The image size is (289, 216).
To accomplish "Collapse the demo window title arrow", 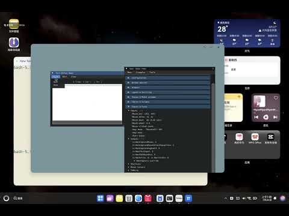I will pos(126,68).
